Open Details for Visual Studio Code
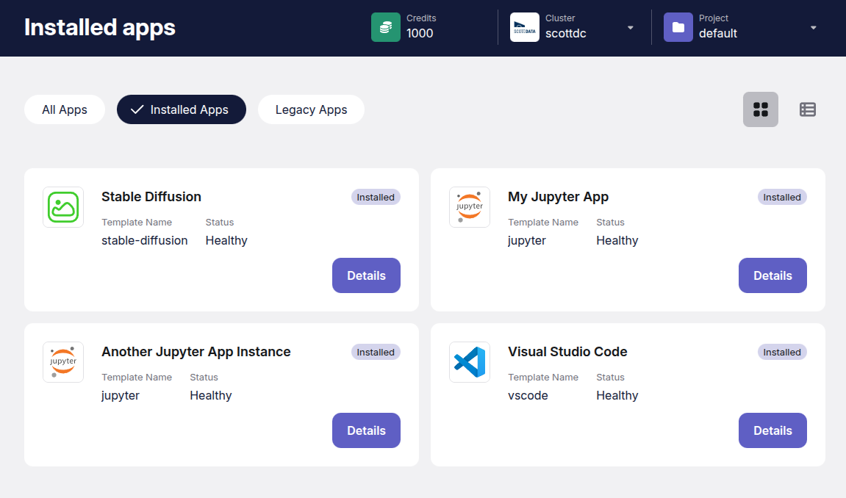This screenshot has height=498, width=846. click(772, 430)
